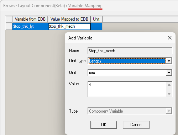Click the Unit column header
The height and width of the screenshot is (135, 178).
pos(96,19)
